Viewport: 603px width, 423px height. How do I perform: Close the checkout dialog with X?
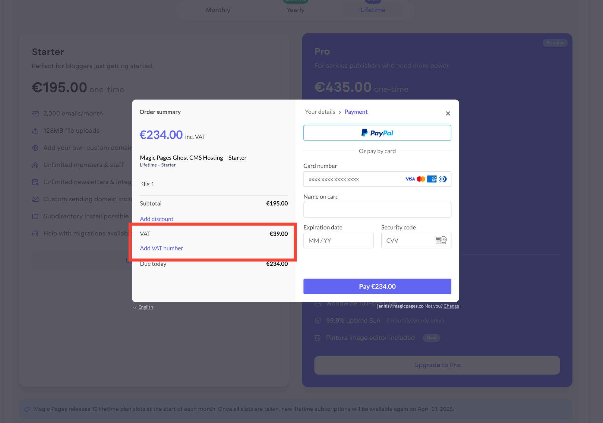click(x=448, y=113)
